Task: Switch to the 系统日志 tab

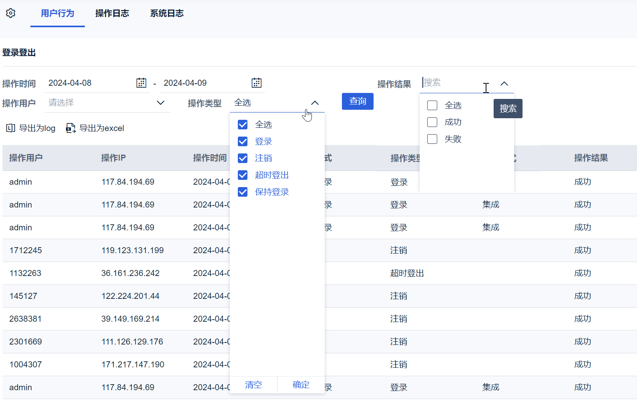Action: coord(167,13)
